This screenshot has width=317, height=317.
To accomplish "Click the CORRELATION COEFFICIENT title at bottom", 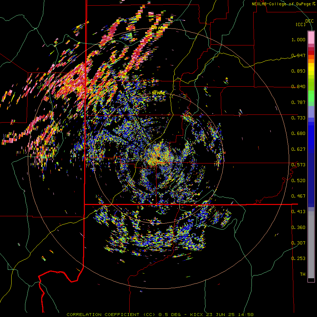I will (x=103, y=315).
